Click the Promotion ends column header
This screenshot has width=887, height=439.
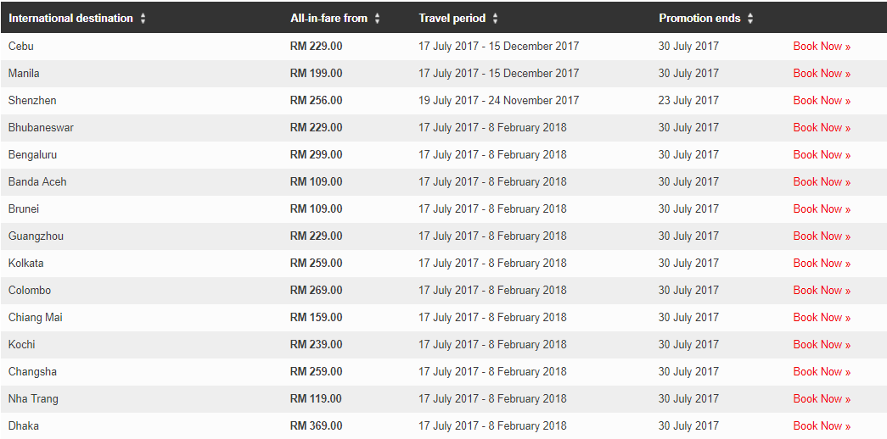click(699, 18)
